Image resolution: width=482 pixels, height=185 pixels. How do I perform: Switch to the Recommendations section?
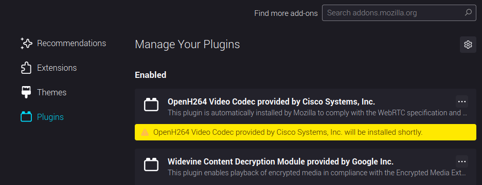point(72,43)
